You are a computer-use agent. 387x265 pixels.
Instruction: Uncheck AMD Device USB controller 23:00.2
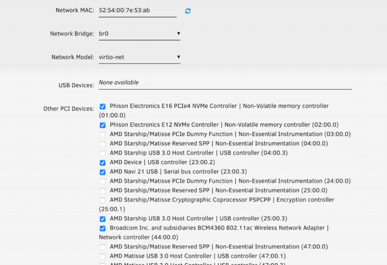[x=103, y=163]
